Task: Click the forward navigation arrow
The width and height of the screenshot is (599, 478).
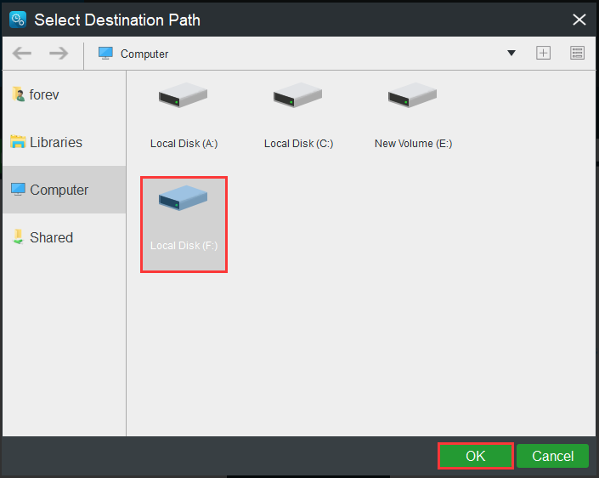Action: point(59,53)
